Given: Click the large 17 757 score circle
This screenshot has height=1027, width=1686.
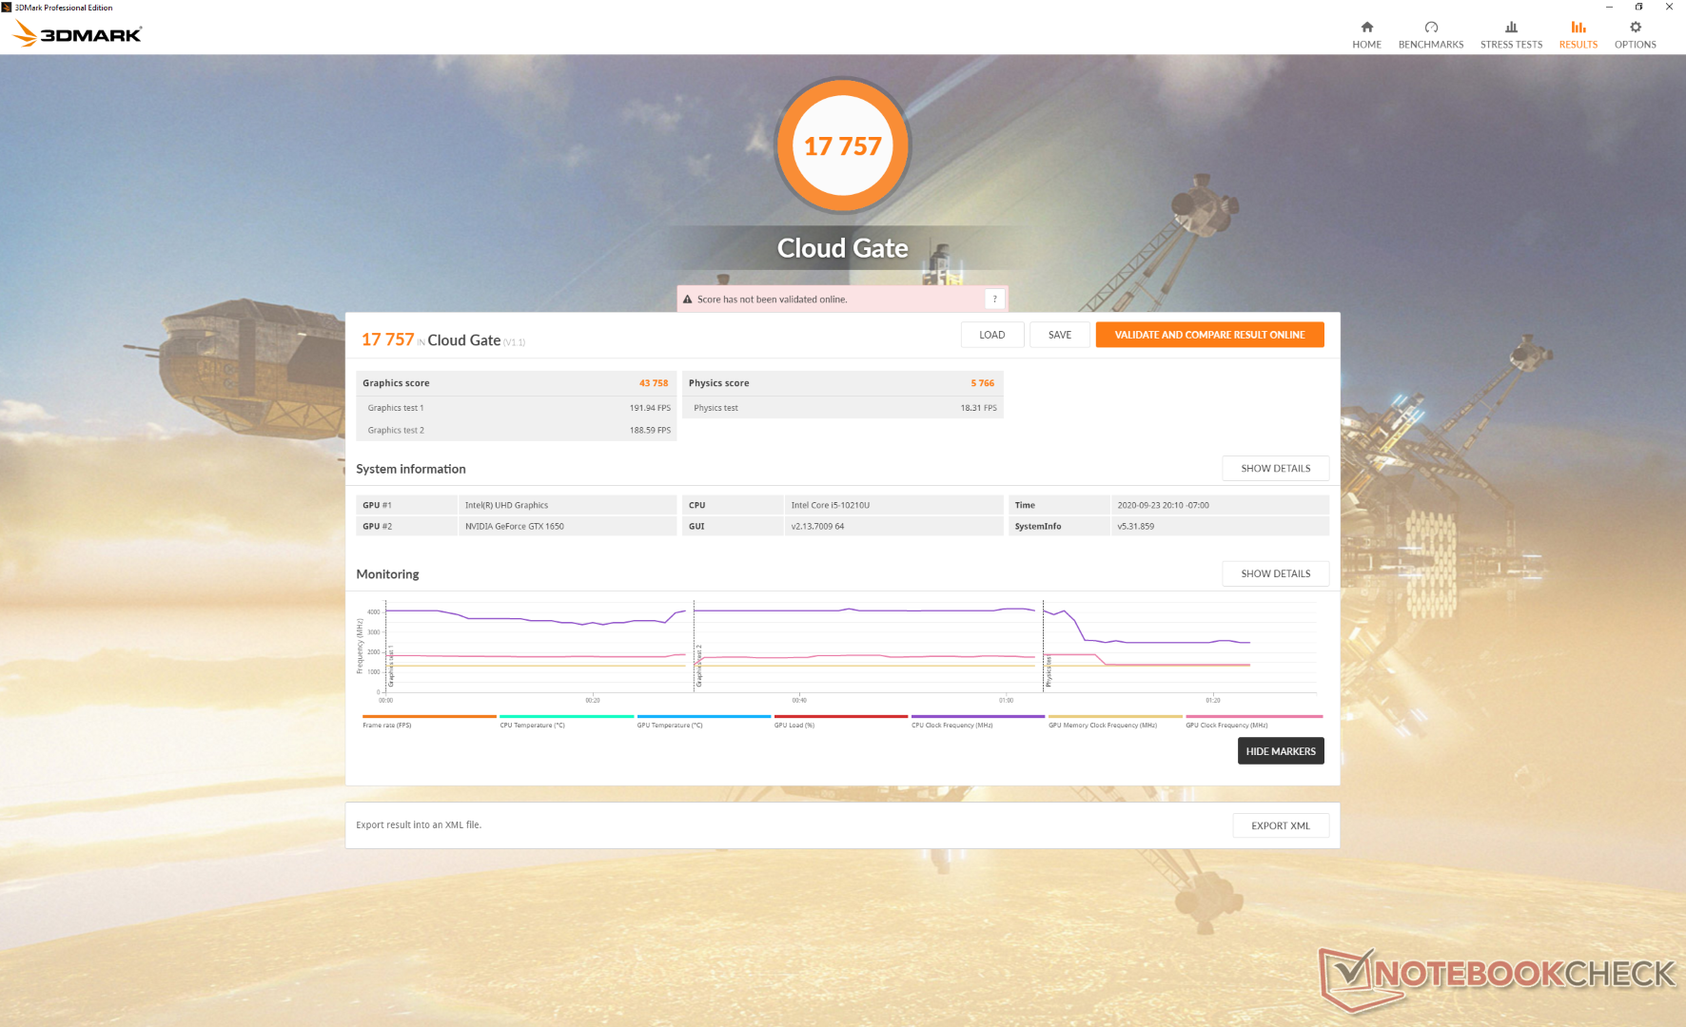Looking at the screenshot, I should pyautogui.click(x=843, y=145).
